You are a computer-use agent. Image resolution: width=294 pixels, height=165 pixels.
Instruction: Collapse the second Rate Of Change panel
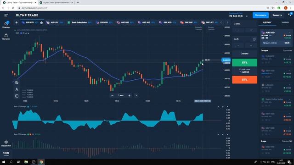click(x=218, y=134)
